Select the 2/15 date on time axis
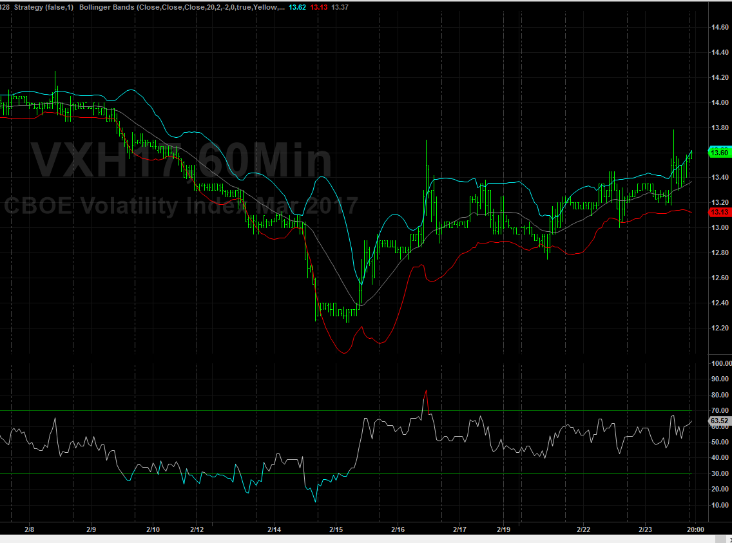 click(336, 529)
